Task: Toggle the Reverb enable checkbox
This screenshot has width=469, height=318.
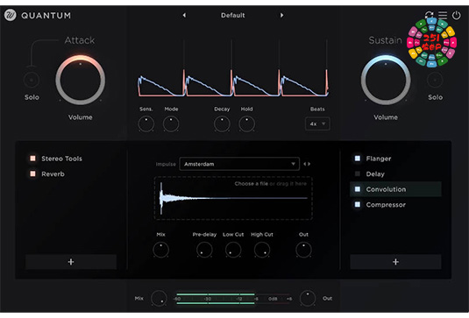Action: click(33, 173)
